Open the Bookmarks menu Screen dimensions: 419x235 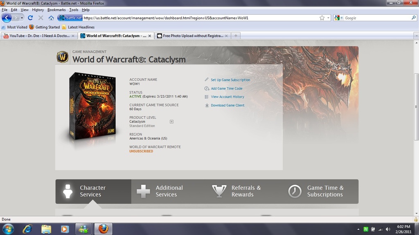(x=56, y=10)
